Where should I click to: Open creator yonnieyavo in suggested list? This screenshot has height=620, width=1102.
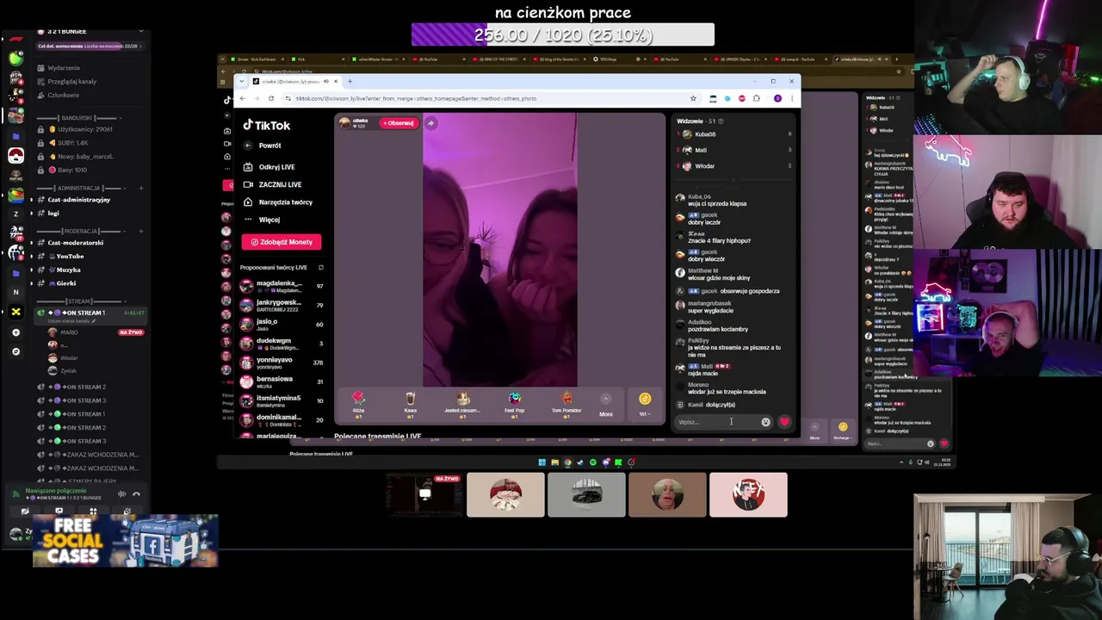click(282, 363)
